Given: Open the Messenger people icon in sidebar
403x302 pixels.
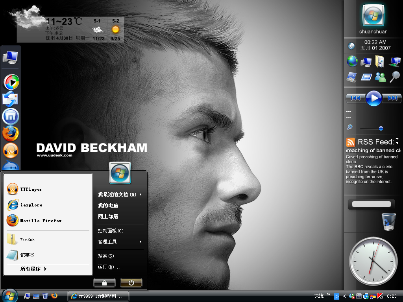Looking at the screenshot, I should click(381, 77).
